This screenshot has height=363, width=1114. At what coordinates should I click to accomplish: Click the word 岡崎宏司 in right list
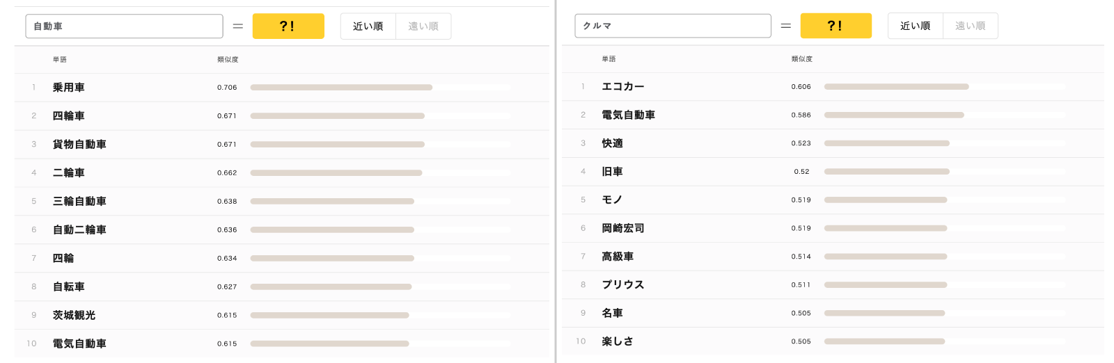click(x=623, y=228)
